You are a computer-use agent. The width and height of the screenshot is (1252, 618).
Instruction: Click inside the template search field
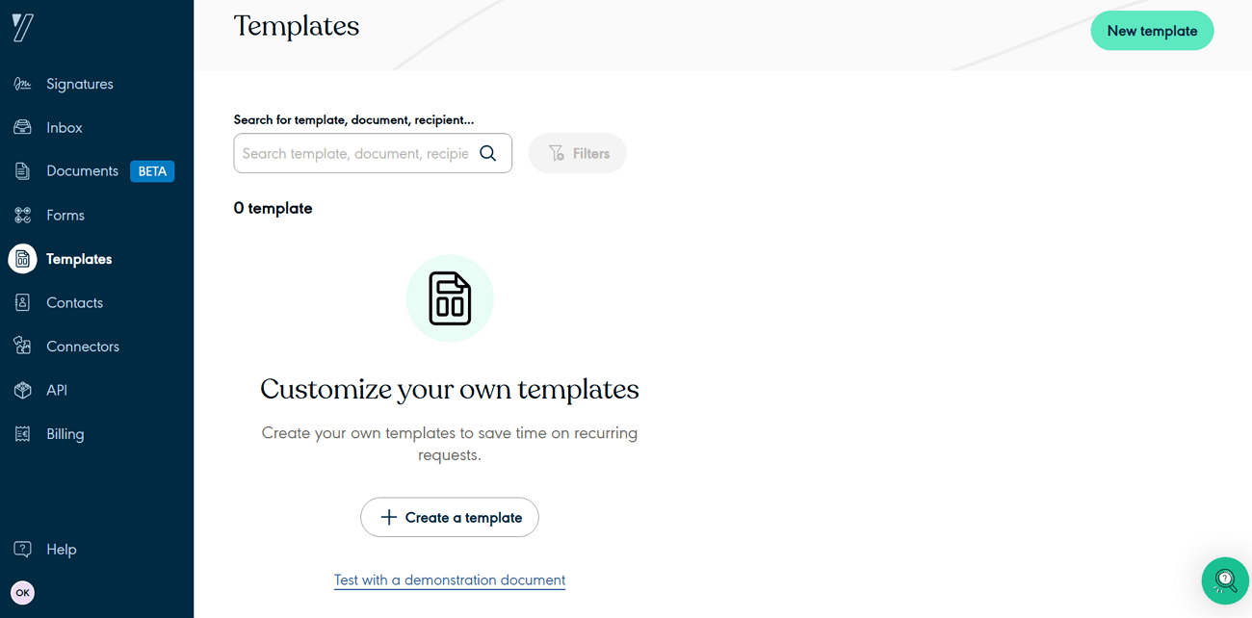point(356,153)
